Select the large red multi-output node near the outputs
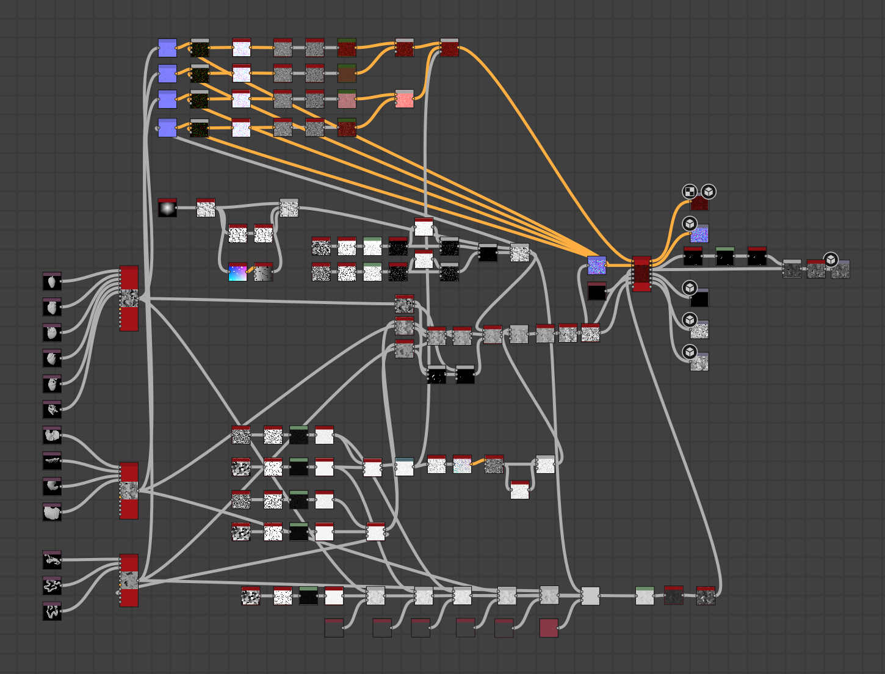This screenshot has width=885, height=674. point(641,274)
